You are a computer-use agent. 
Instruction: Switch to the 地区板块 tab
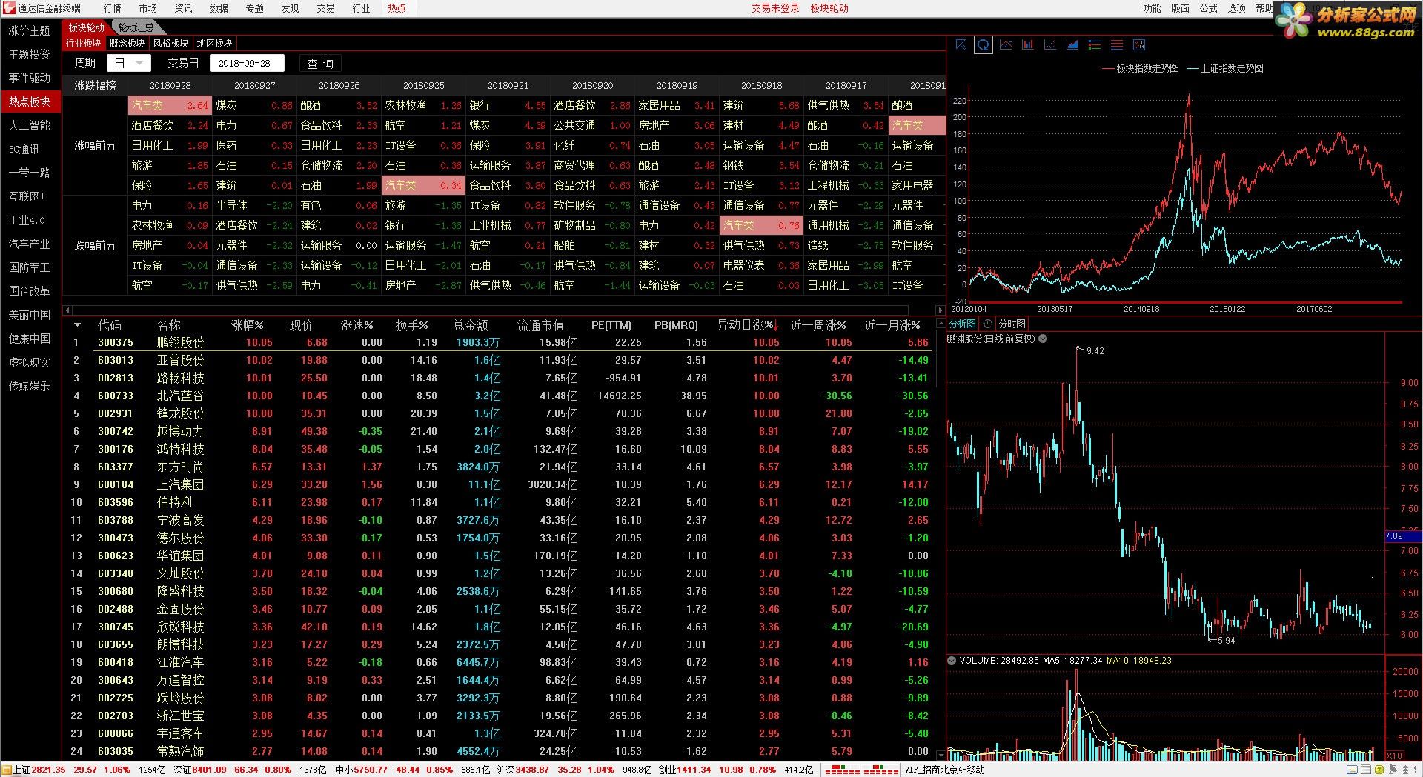[214, 43]
